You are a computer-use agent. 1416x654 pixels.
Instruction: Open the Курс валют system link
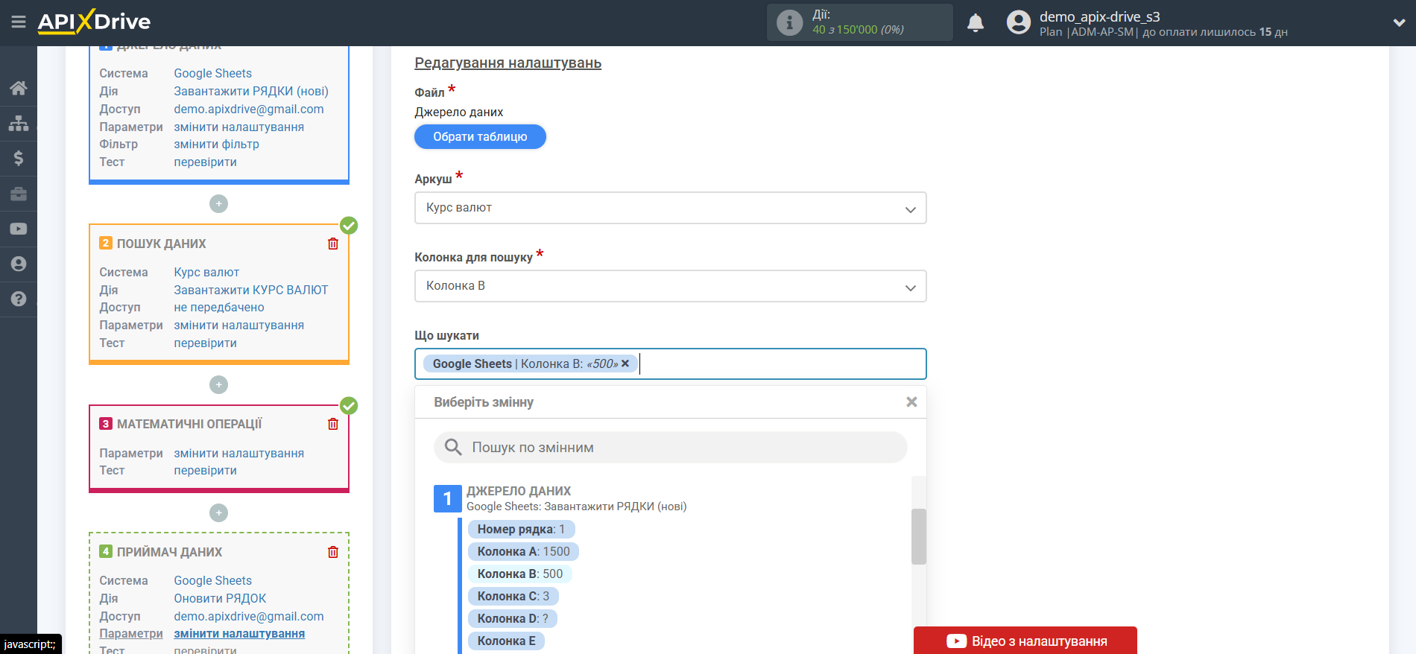[206, 272]
